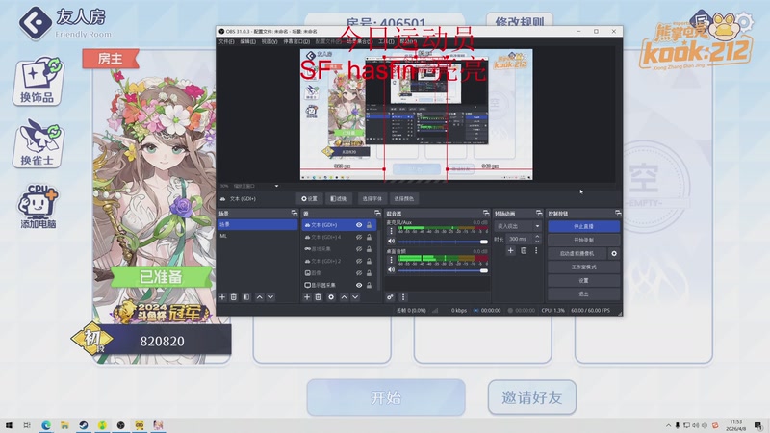Viewport: 770px width, 433px height.
Task: Open scene filters icon in Scenes panel
Action: pyautogui.click(x=246, y=297)
